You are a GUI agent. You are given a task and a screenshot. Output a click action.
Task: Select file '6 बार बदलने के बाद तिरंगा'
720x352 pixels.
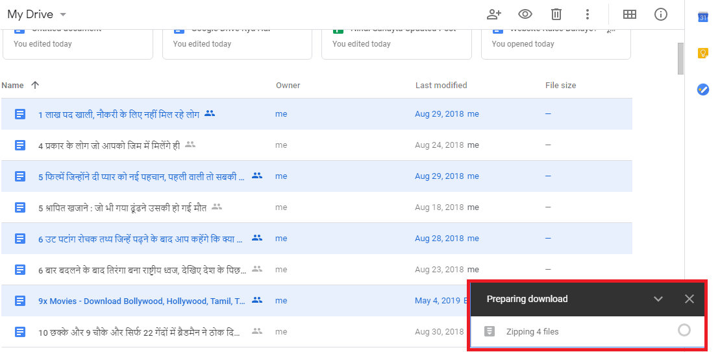pos(317,270)
